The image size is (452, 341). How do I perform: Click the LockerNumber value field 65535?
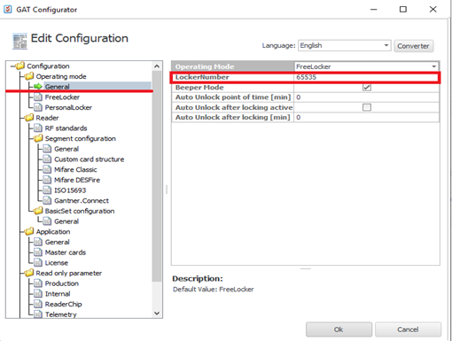[366, 77]
